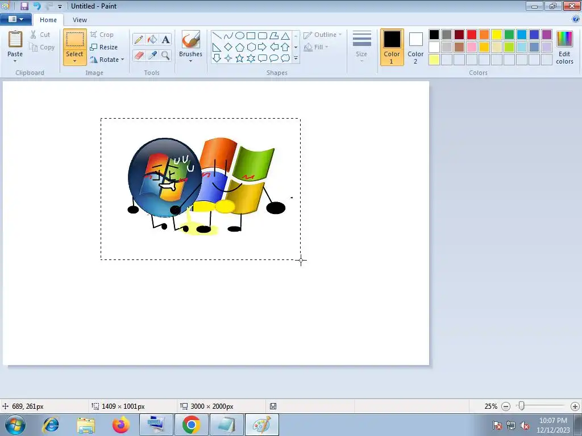Select the Text tool
The height and width of the screenshot is (436, 582).
[165, 40]
